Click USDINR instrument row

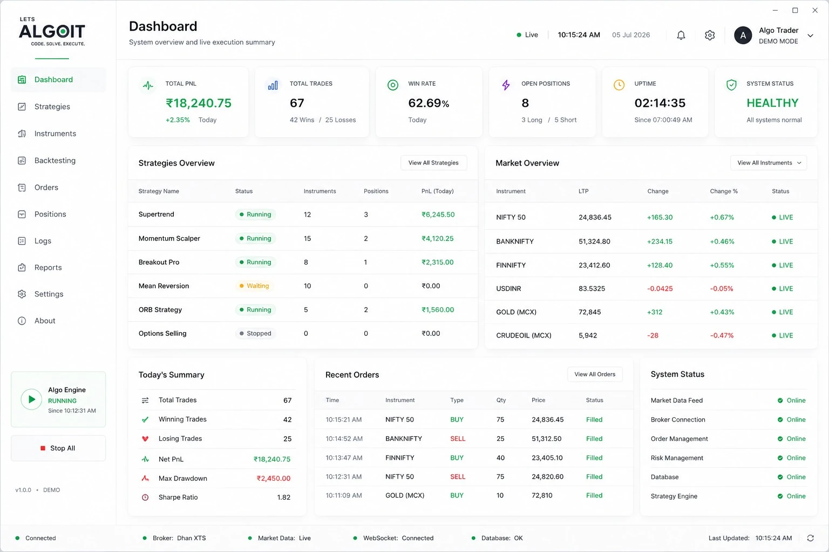[x=651, y=288]
